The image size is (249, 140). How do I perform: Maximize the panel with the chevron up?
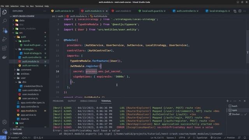240,101
